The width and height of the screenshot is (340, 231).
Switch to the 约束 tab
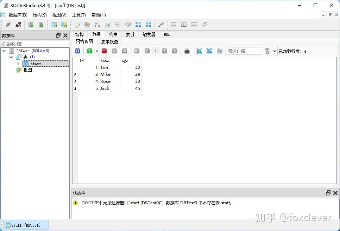click(113, 34)
